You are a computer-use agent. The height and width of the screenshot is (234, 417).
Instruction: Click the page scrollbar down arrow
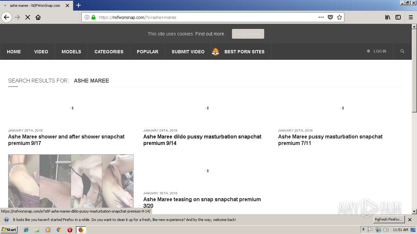click(414, 212)
